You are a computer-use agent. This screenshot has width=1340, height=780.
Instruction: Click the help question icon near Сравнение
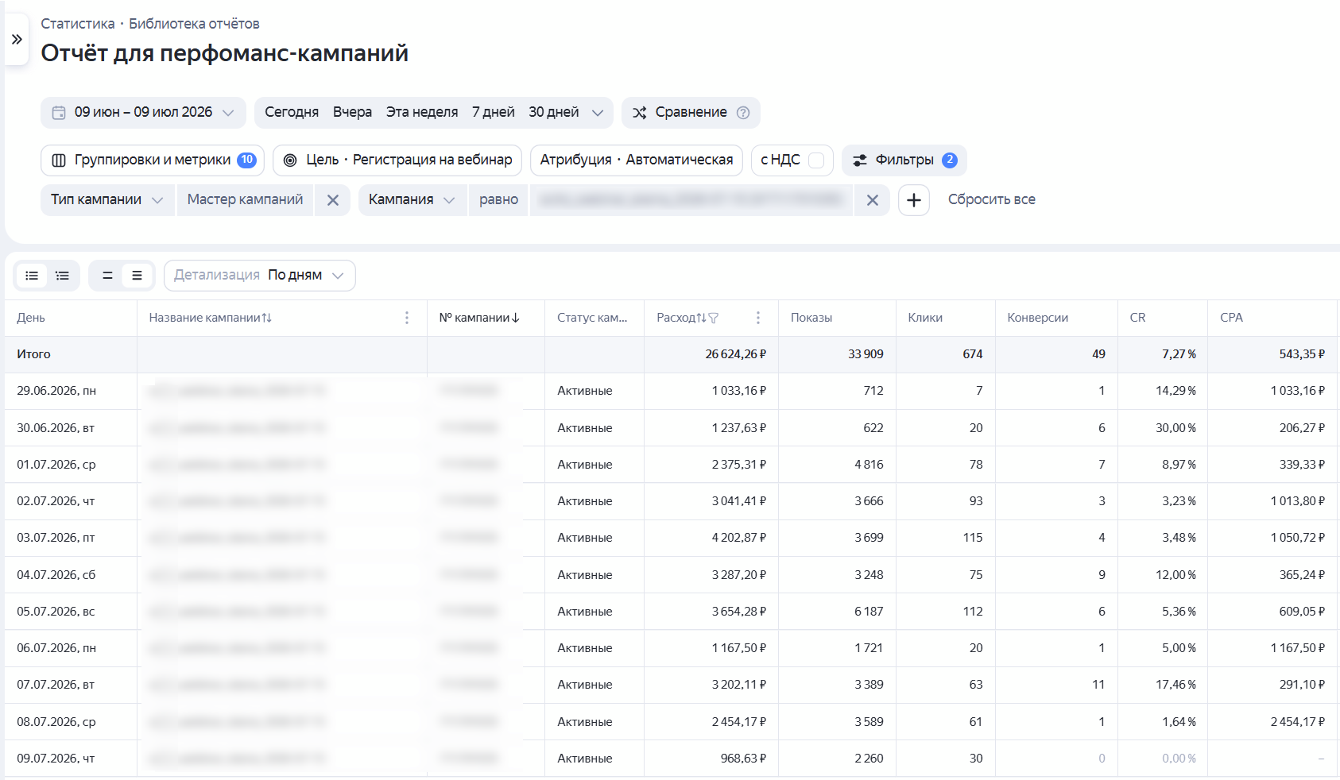pos(743,113)
